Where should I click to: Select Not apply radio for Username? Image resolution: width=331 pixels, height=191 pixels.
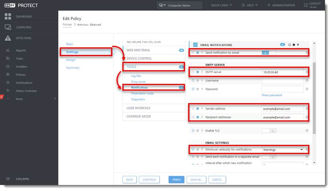pos(193,80)
